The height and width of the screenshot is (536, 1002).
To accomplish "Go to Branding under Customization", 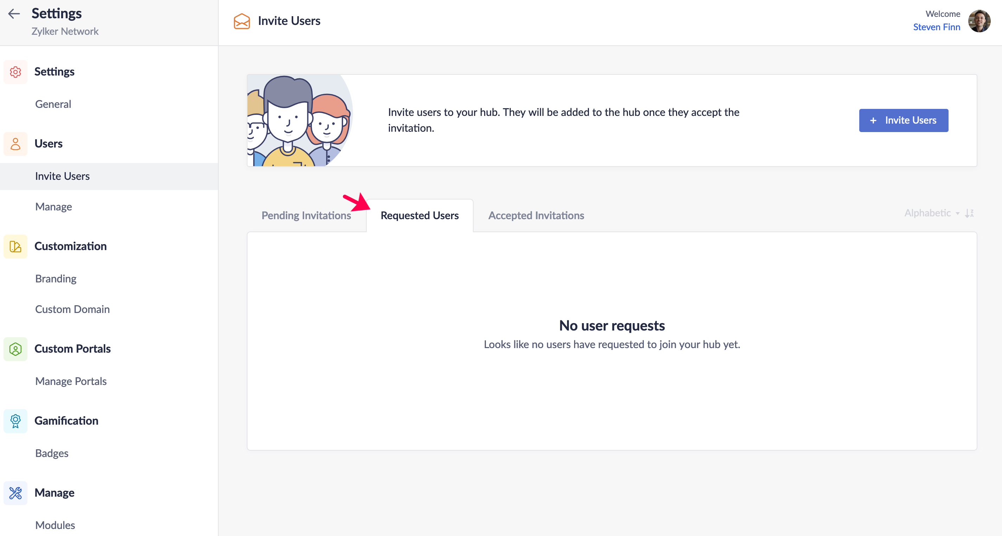I will click(56, 279).
